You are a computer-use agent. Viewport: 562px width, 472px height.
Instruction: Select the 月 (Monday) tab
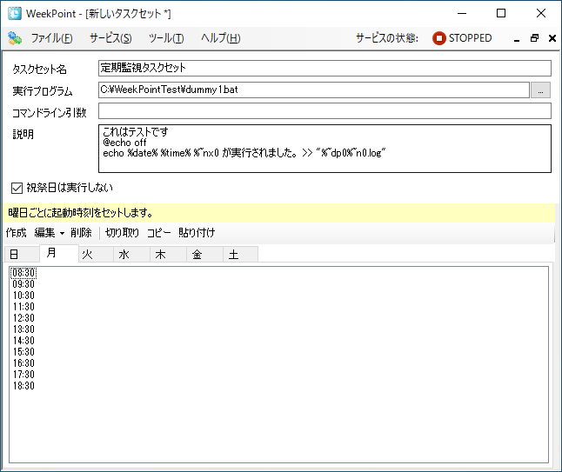59,253
